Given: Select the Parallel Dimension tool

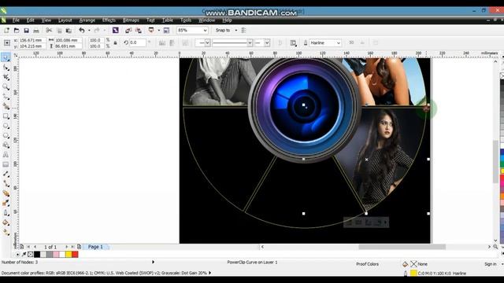Looking at the screenshot, I should [6, 174].
